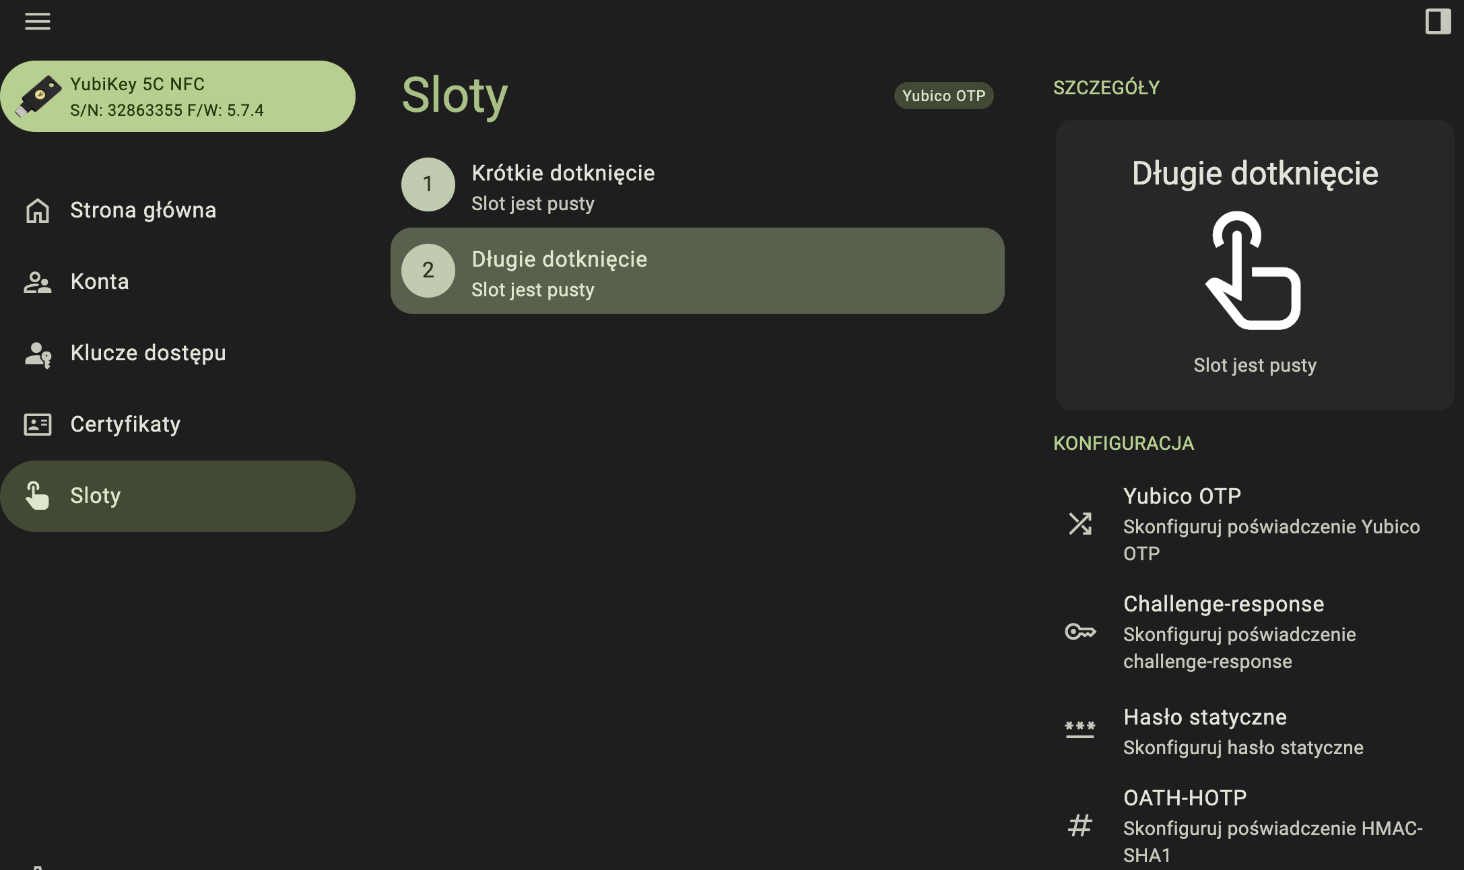Select the YubiKey 5C NFC device chip
This screenshot has height=870, width=1464.
coord(178,96)
